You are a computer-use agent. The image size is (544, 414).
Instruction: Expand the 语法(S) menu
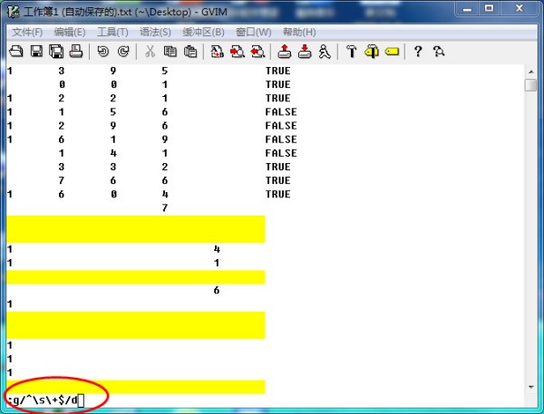click(x=155, y=32)
